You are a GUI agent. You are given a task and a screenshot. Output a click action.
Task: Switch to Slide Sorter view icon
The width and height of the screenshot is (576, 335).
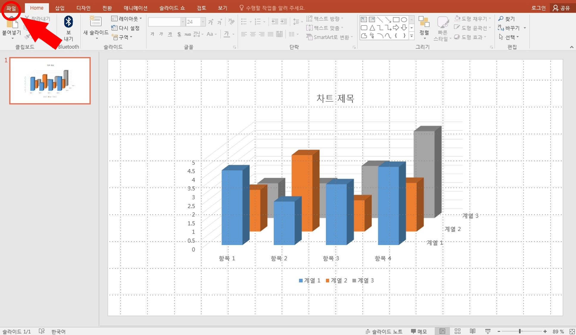(458, 331)
